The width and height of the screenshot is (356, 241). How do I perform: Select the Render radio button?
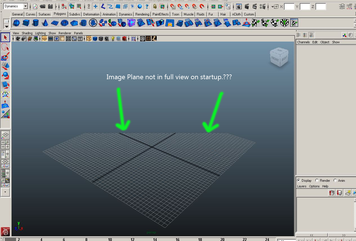[x=317, y=180]
